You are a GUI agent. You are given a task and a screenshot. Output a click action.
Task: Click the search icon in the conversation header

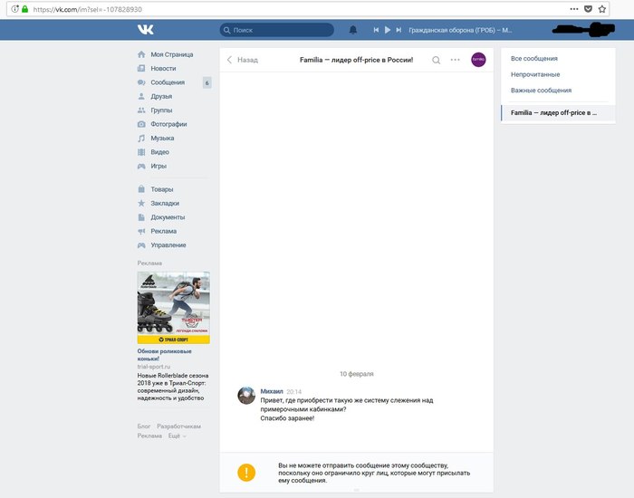tap(436, 60)
